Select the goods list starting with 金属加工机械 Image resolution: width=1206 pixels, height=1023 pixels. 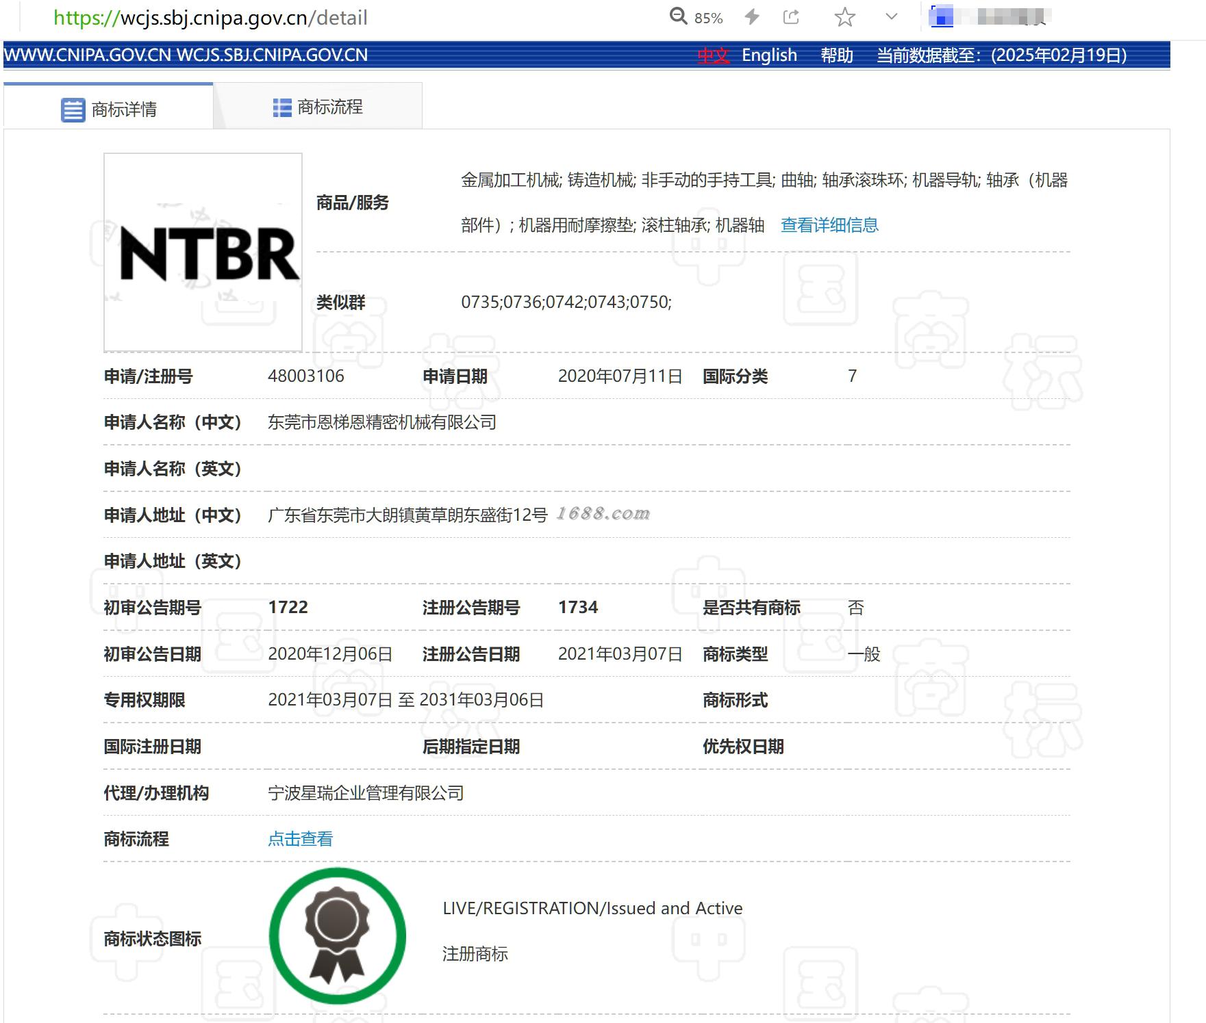click(764, 203)
